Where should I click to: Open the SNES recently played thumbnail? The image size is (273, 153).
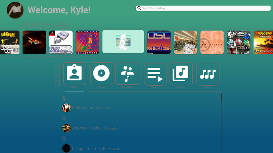click(x=61, y=42)
